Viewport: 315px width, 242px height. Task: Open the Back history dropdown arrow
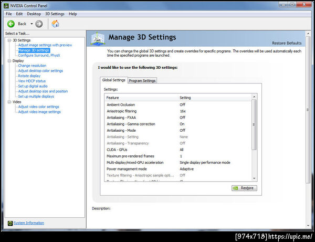tap(31, 24)
